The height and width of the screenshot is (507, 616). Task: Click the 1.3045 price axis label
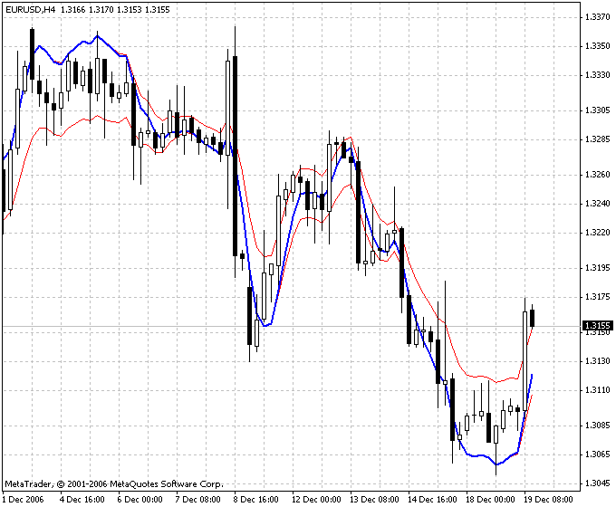[x=597, y=482]
